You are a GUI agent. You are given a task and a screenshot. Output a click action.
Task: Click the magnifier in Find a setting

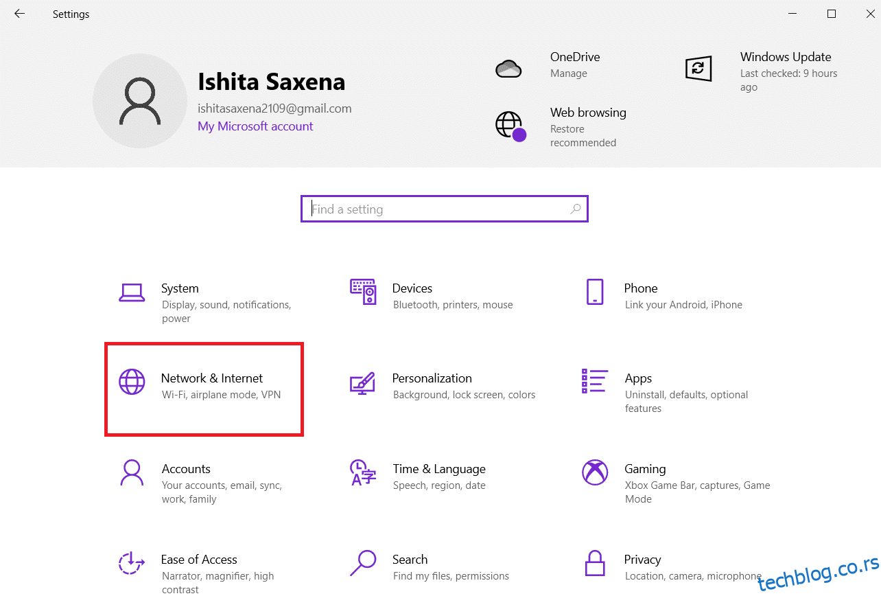click(x=575, y=209)
